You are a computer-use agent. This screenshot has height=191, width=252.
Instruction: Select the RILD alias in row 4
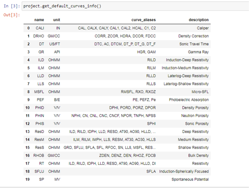pos(151,60)
